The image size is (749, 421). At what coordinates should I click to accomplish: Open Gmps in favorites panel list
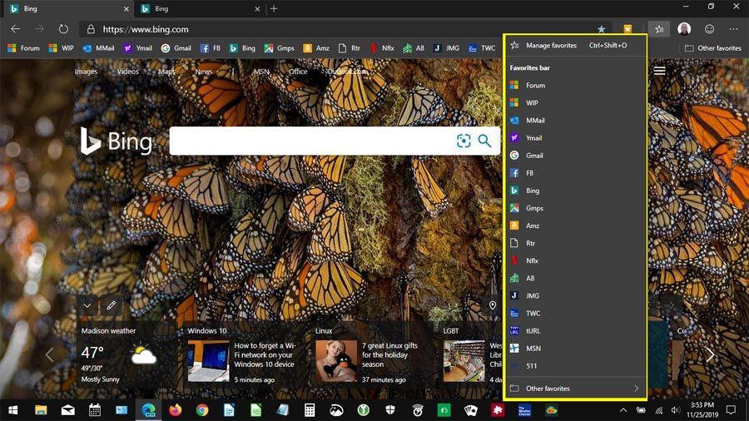575,208
